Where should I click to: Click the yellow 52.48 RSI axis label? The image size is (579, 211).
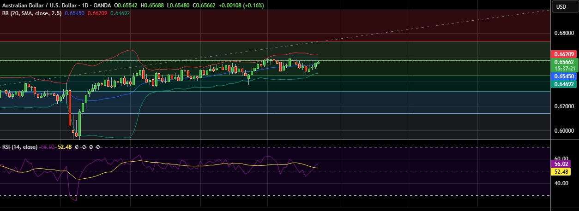click(561, 171)
